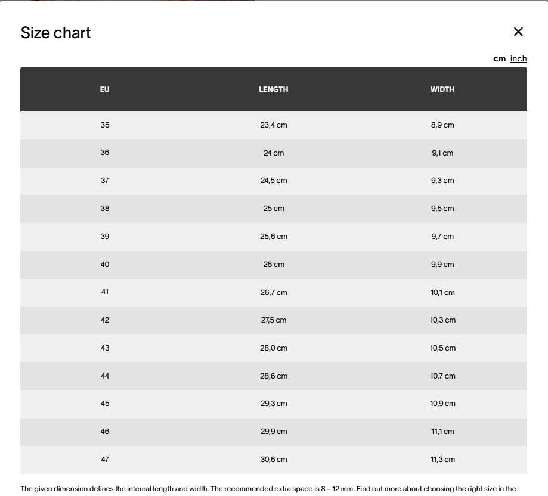The height and width of the screenshot is (496, 548).
Task: Click the 24,5 cm length value
Action: (274, 181)
